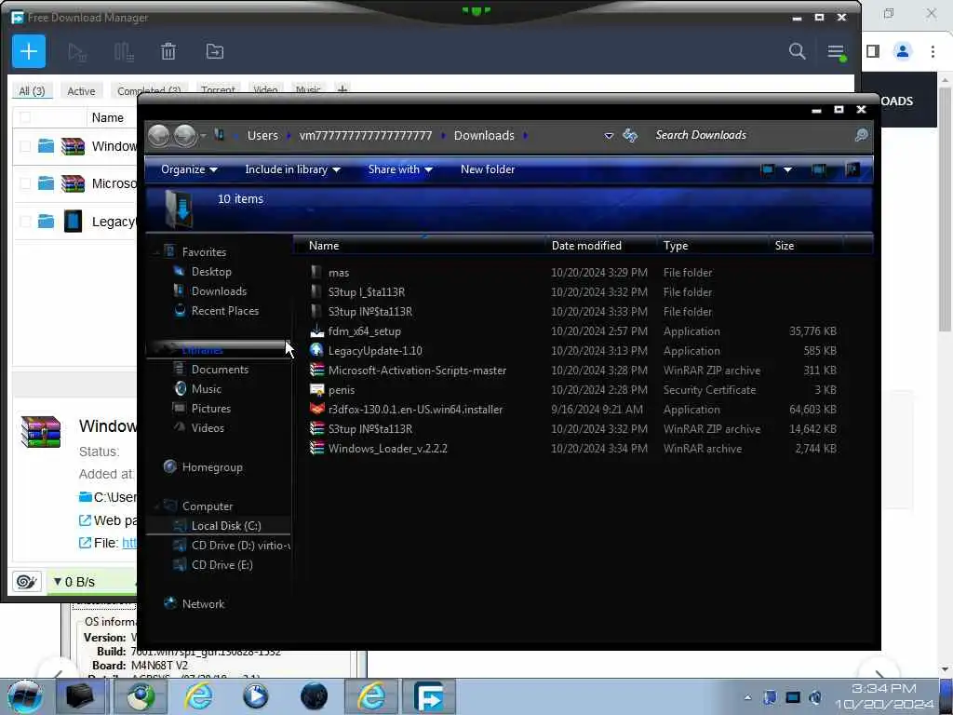
Task: Click New folder button
Action: click(488, 169)
